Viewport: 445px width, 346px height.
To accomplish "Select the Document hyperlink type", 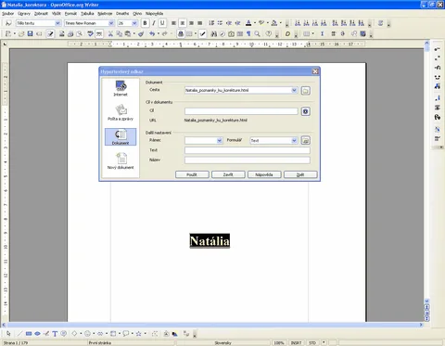I will pyautogui.click(x=121, y=136).
